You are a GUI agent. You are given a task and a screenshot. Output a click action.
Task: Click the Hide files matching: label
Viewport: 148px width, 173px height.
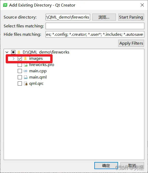22,34
